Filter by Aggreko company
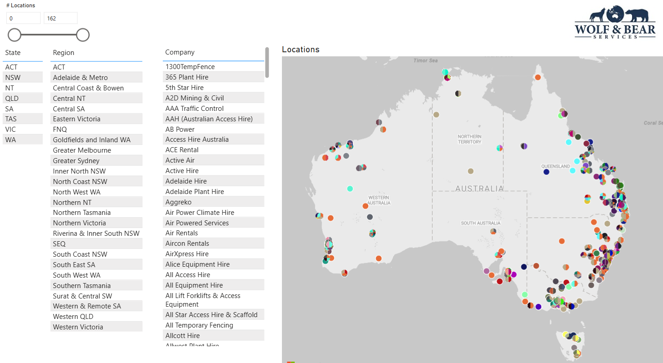The height and width of the screenshot is (363, 663). click(214, 202)
